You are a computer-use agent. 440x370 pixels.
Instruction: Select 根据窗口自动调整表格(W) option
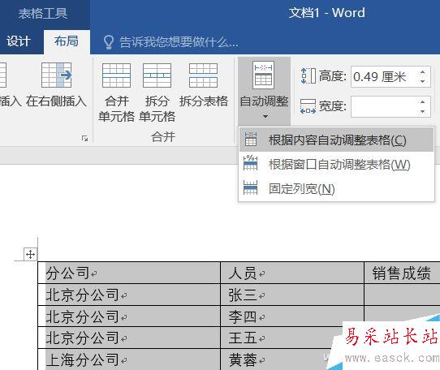(x=336, y=164)
